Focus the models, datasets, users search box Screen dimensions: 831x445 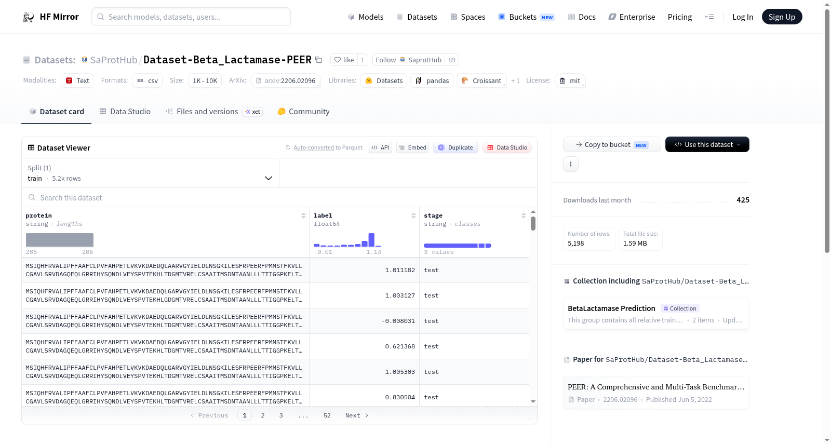[x=191, y=17]
